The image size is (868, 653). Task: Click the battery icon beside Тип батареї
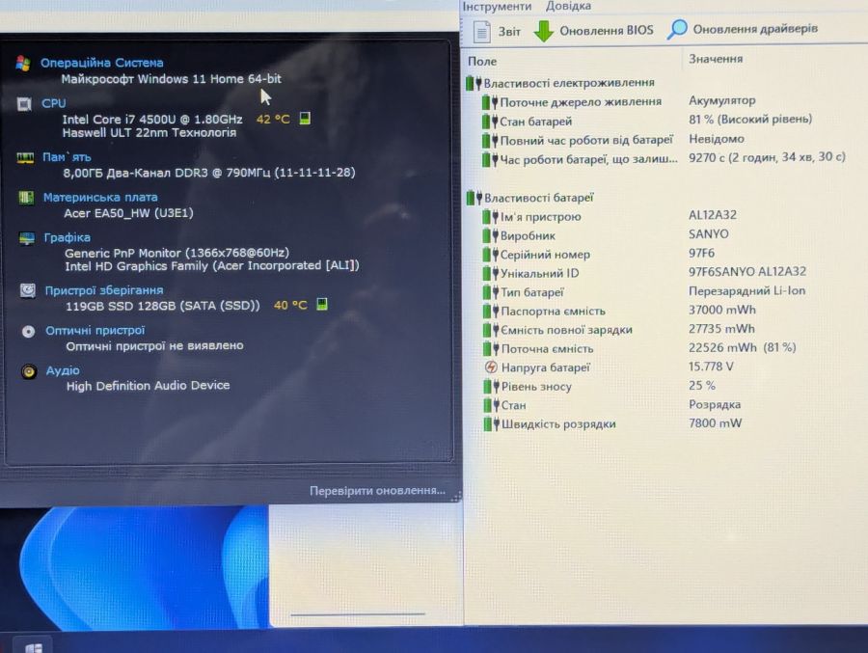491,292
